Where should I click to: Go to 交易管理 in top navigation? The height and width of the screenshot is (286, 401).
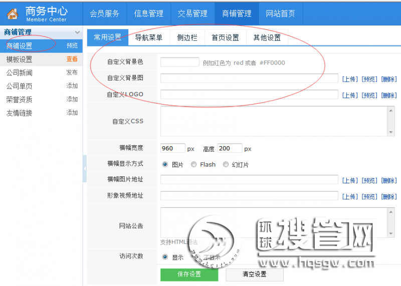click(192, 14)
